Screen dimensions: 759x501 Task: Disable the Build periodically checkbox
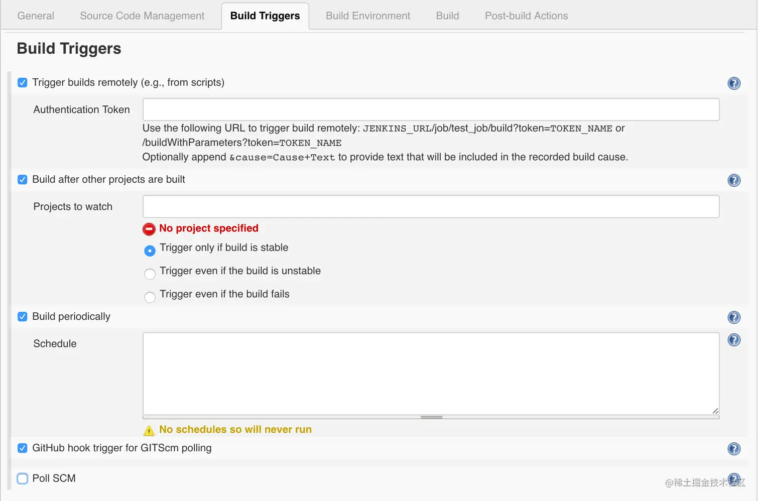[23, 316]
